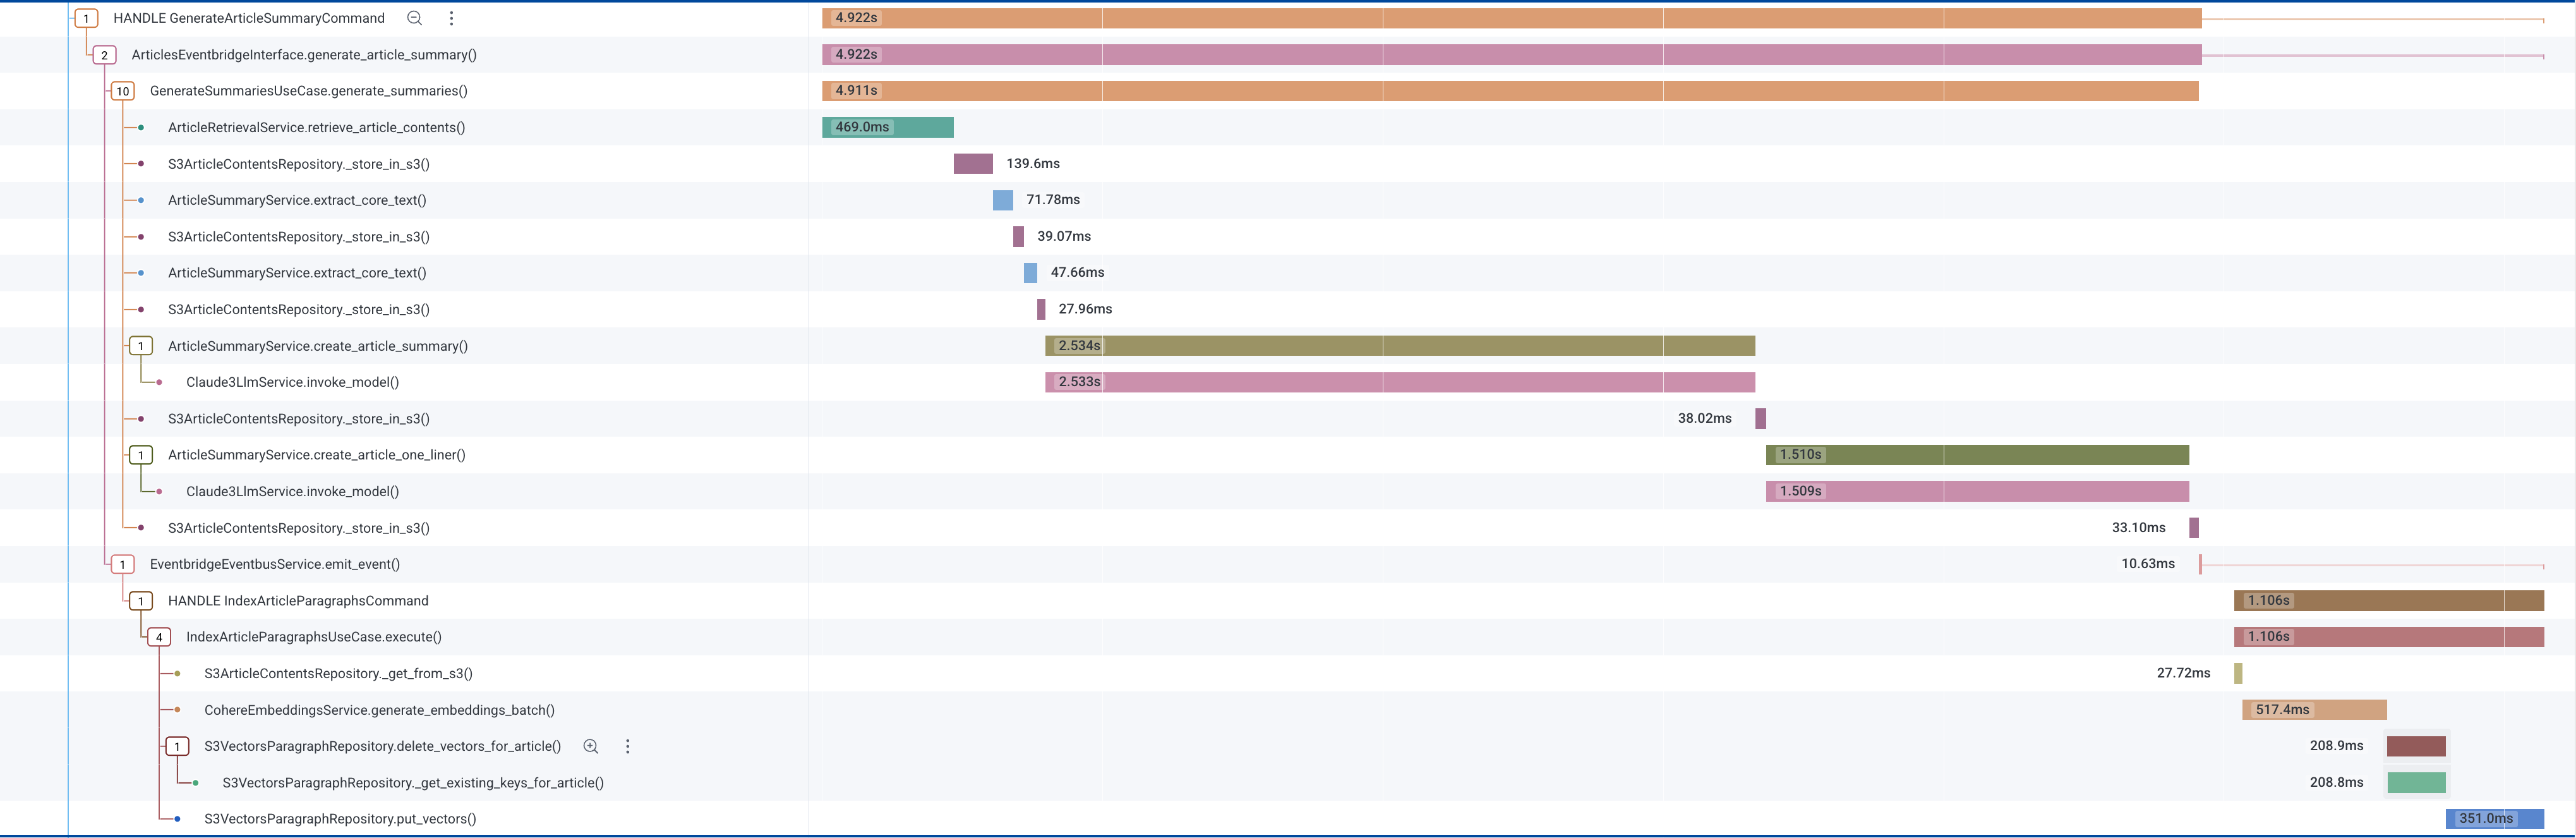Collapse IndexArticleParagraphsUseCase.execute() node labeled 4
The width and height of the screenshot is (2576, 838).
[159, 637]
